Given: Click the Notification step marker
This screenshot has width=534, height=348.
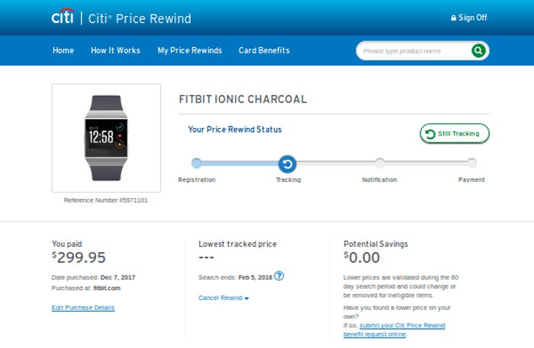Looking at the screenshot, I should coord(380,163).
